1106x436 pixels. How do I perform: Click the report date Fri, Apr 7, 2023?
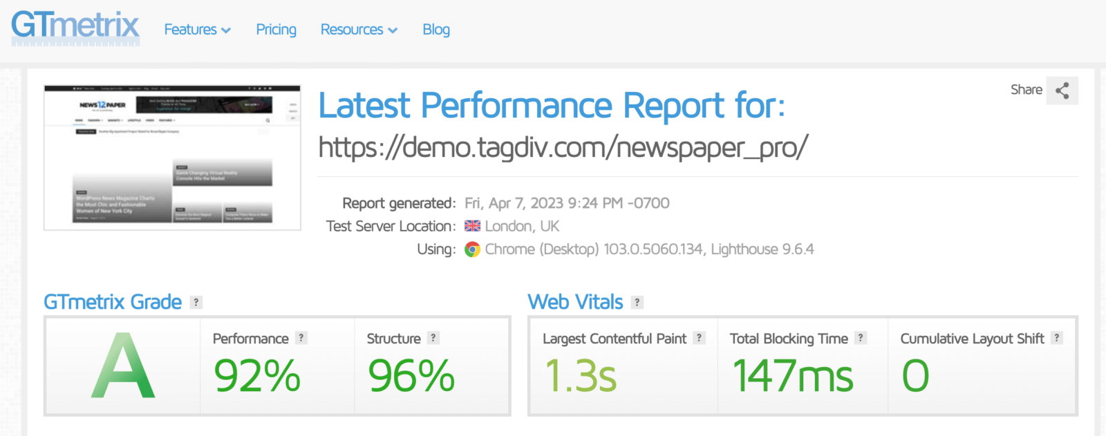click(567, 203)
